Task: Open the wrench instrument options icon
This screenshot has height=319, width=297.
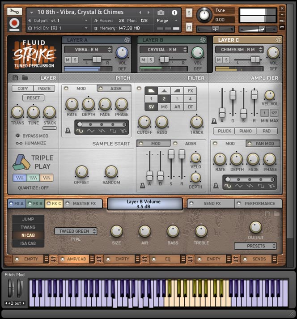Action: (14, 12)
